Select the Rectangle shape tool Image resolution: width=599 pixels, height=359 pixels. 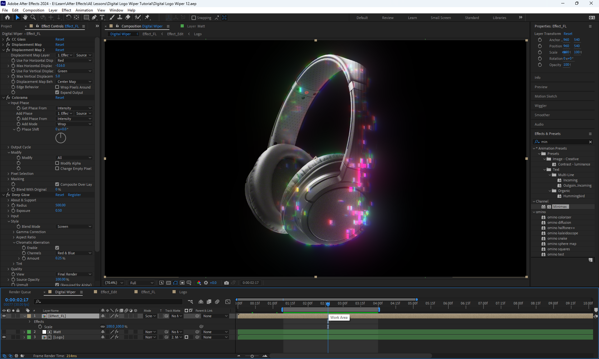[86, 17]
